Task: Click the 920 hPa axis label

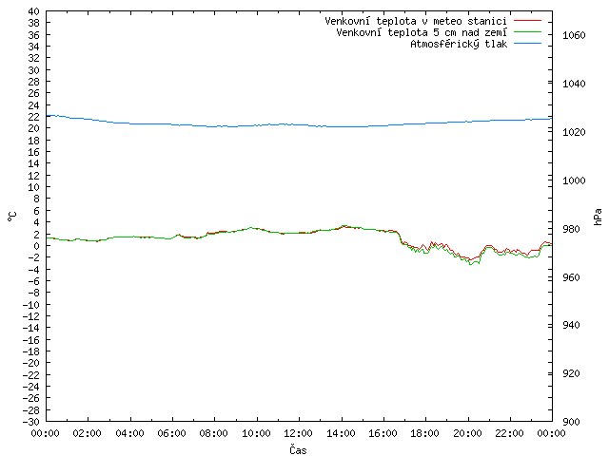Action: point(571,373)
